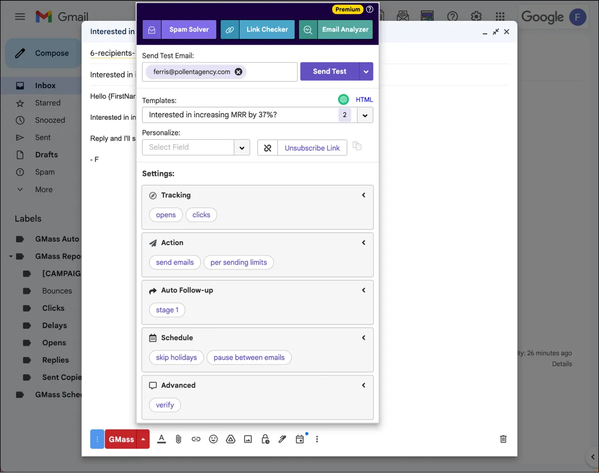
Task: Open the Replies label
Action: pos(55,360)
